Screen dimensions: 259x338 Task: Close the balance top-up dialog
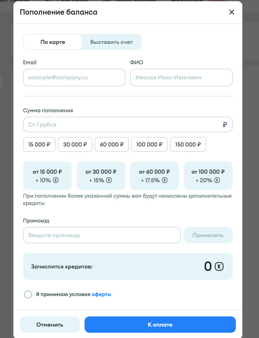pos(232,12)
